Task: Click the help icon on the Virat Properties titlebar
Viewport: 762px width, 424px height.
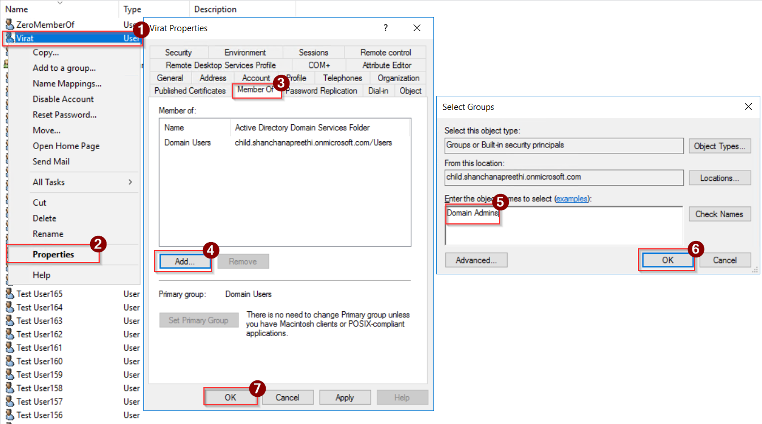Action: 385,28
